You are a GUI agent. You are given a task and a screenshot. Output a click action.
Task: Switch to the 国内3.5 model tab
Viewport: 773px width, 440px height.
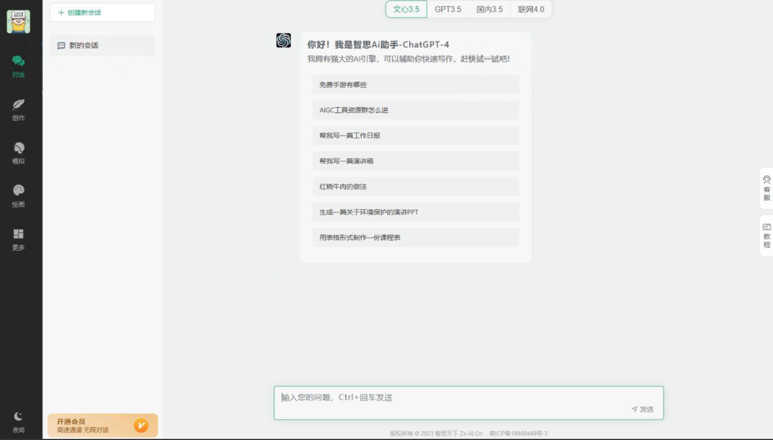[490, 9]
